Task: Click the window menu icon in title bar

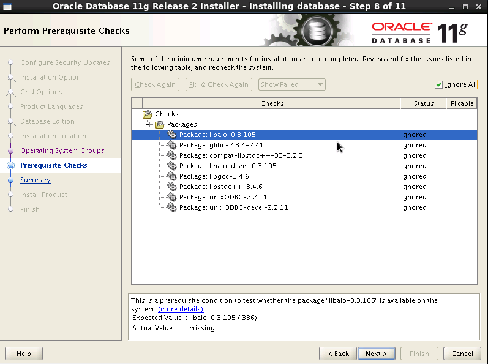Action: pos(7,6)
